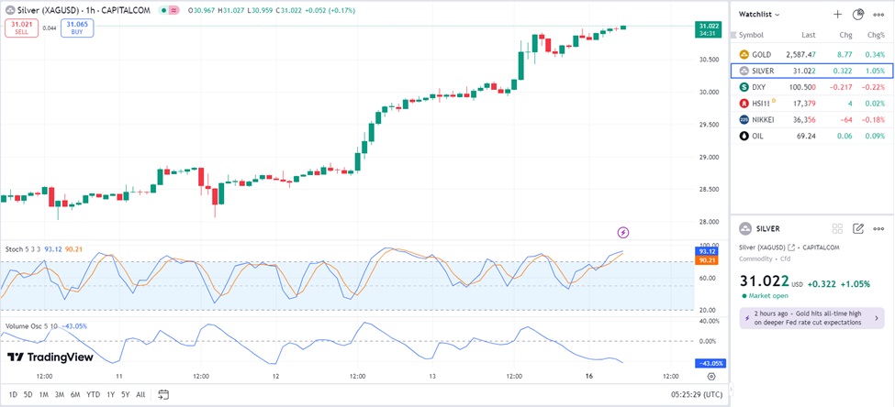Click the Go to date calendar icon
Viewport: 895px width, 407px height.
[x=163, y=394]
